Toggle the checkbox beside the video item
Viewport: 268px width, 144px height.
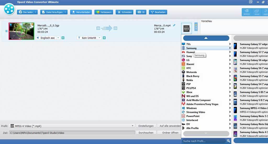pyautogui.click(x=6, y=31)
